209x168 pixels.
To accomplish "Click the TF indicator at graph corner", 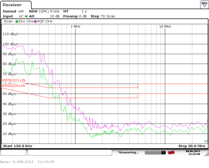I will click(x=206, y=141).
